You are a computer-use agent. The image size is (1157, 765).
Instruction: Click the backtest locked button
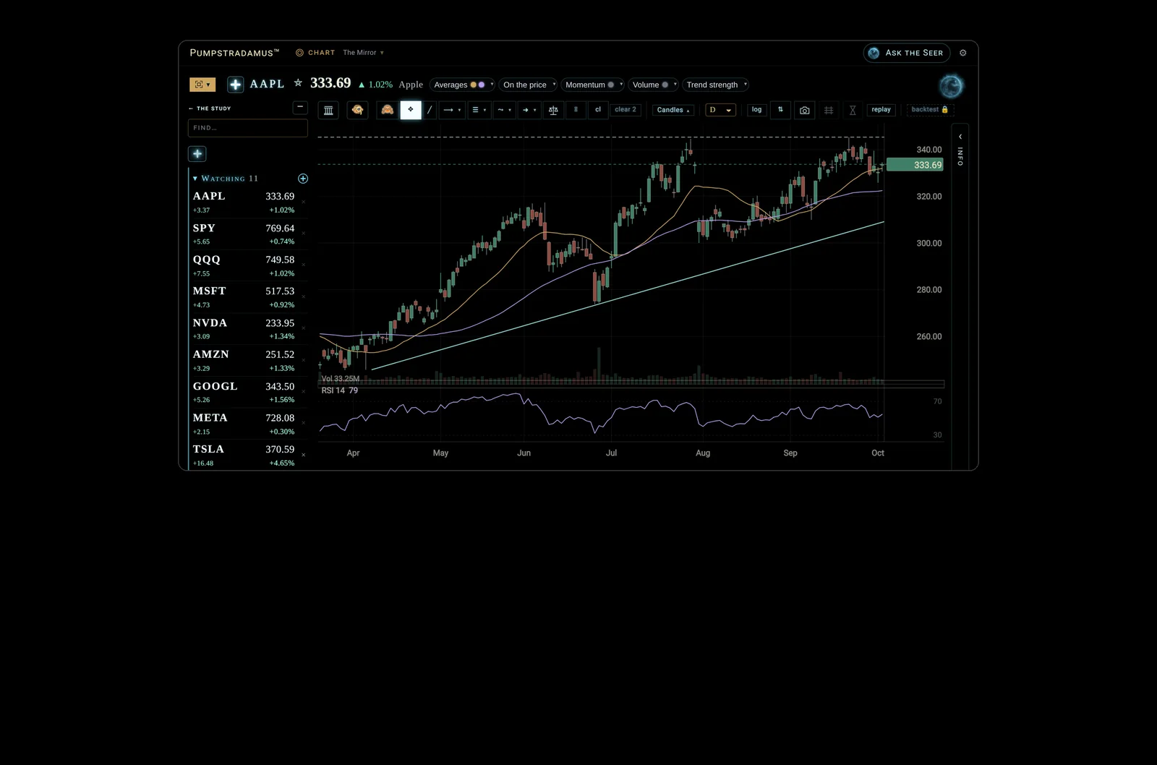930,110
